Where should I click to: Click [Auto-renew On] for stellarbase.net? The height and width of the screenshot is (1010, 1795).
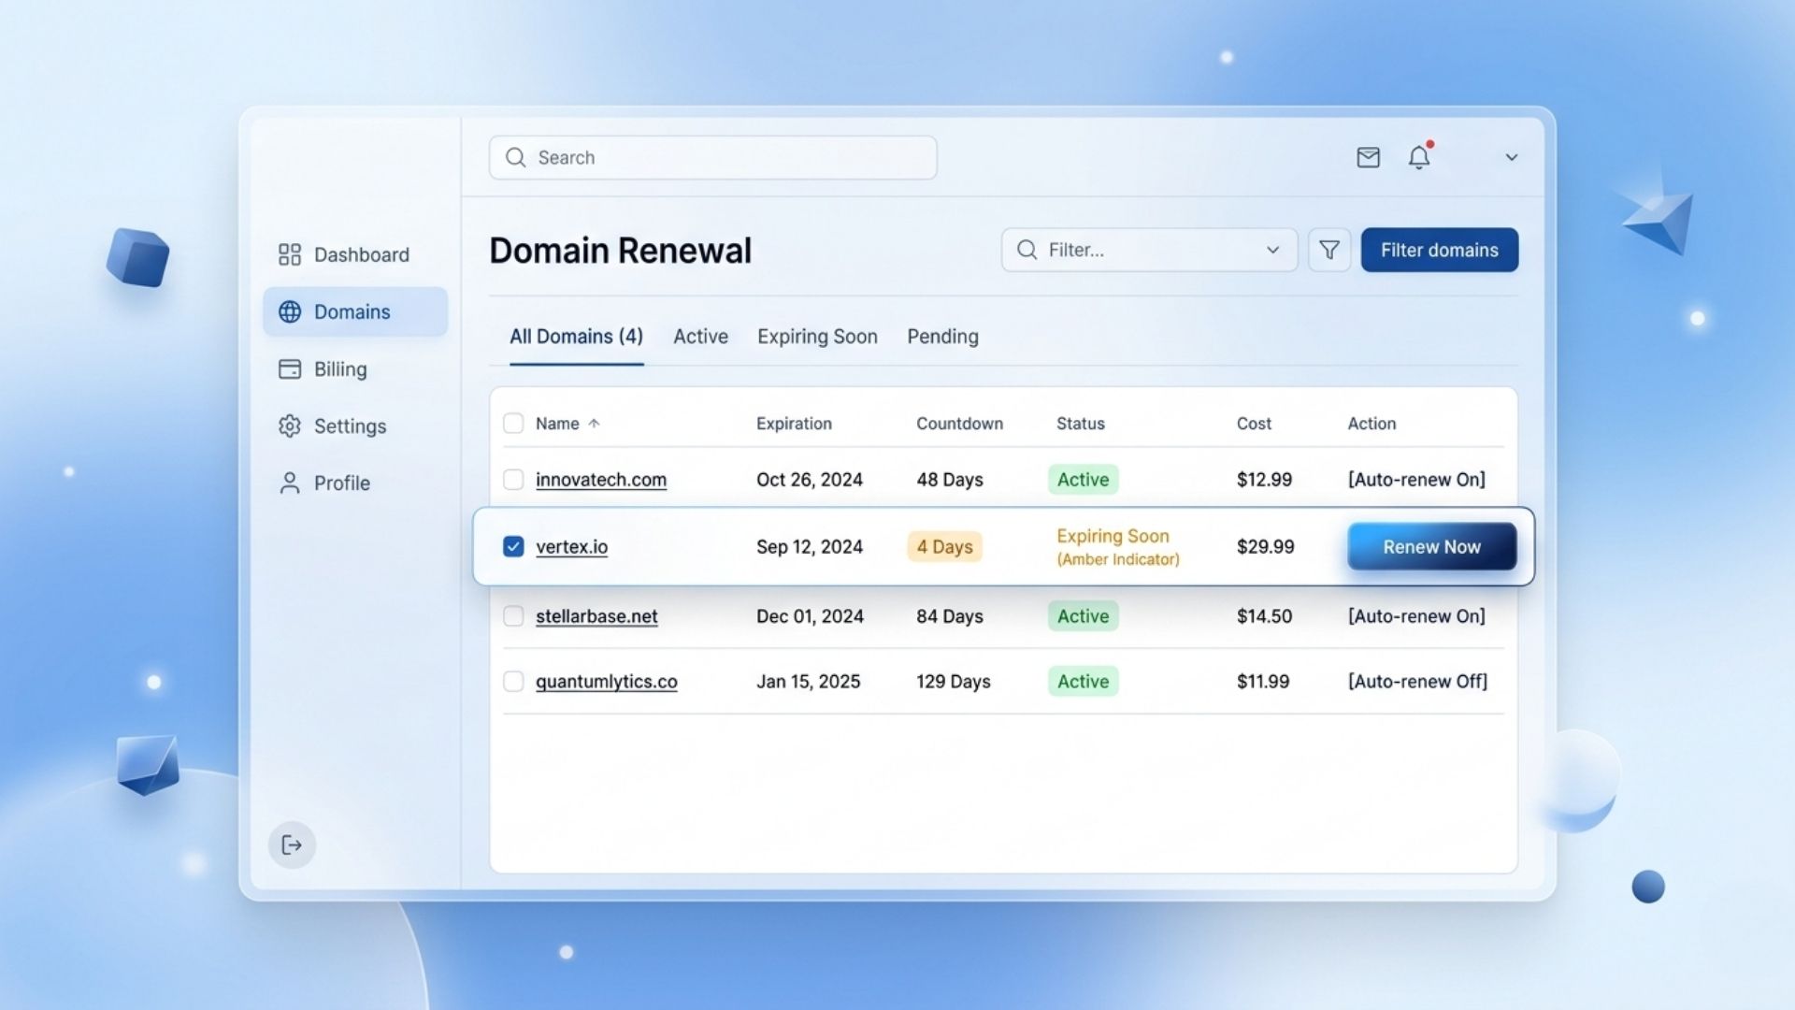tap(1416, 616)
